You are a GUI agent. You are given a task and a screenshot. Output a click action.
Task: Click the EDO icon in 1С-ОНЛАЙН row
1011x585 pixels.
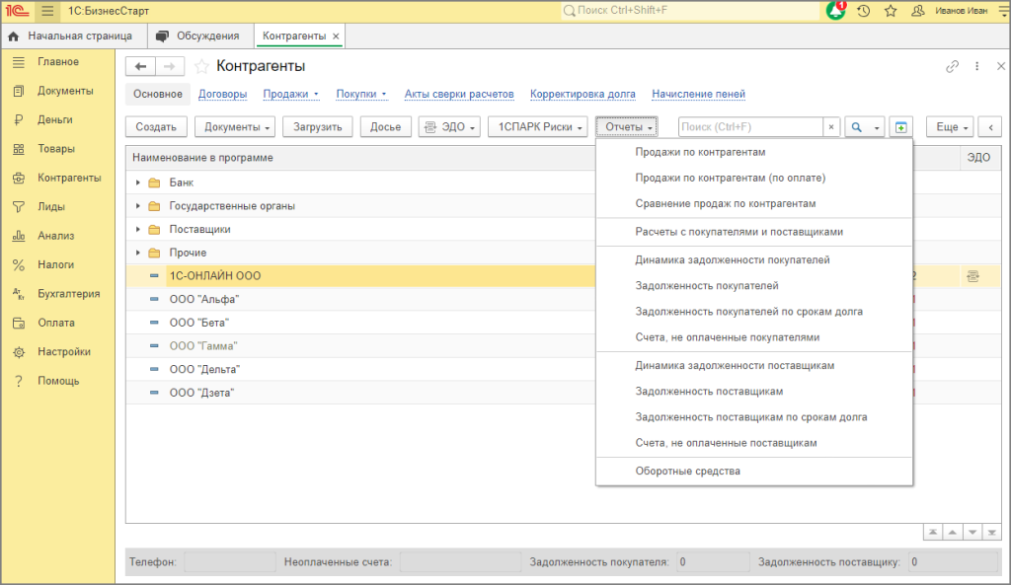tap(972, 276)
